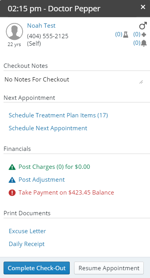The height and width of the screenshot is (278, 150).
Task: Open Noah Test patient profile link
Action: pyautogui.click(x=41, y=26)
